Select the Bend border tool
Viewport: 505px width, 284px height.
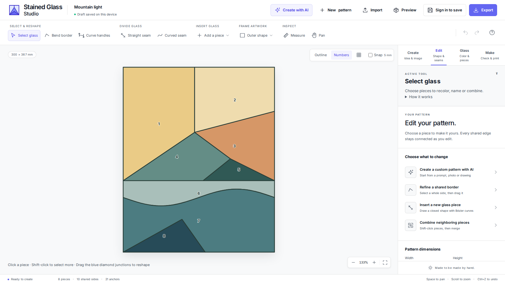(58, 35)
